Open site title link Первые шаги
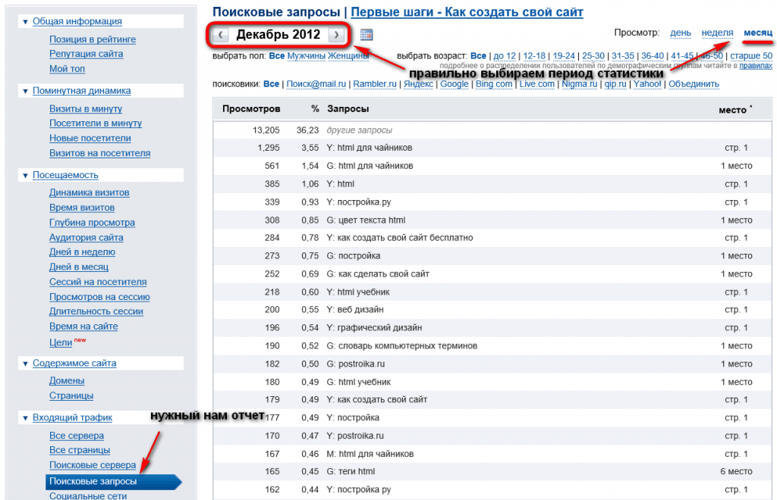Screen dimensions: 777x500 (x=467, y=12)
